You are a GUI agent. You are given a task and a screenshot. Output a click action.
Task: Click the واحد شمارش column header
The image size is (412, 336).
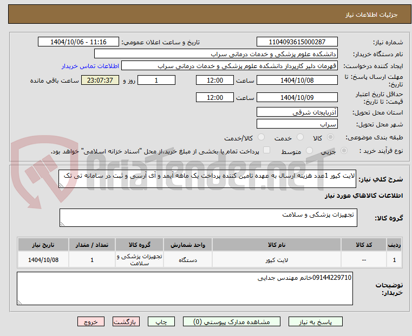pos(188,245)
